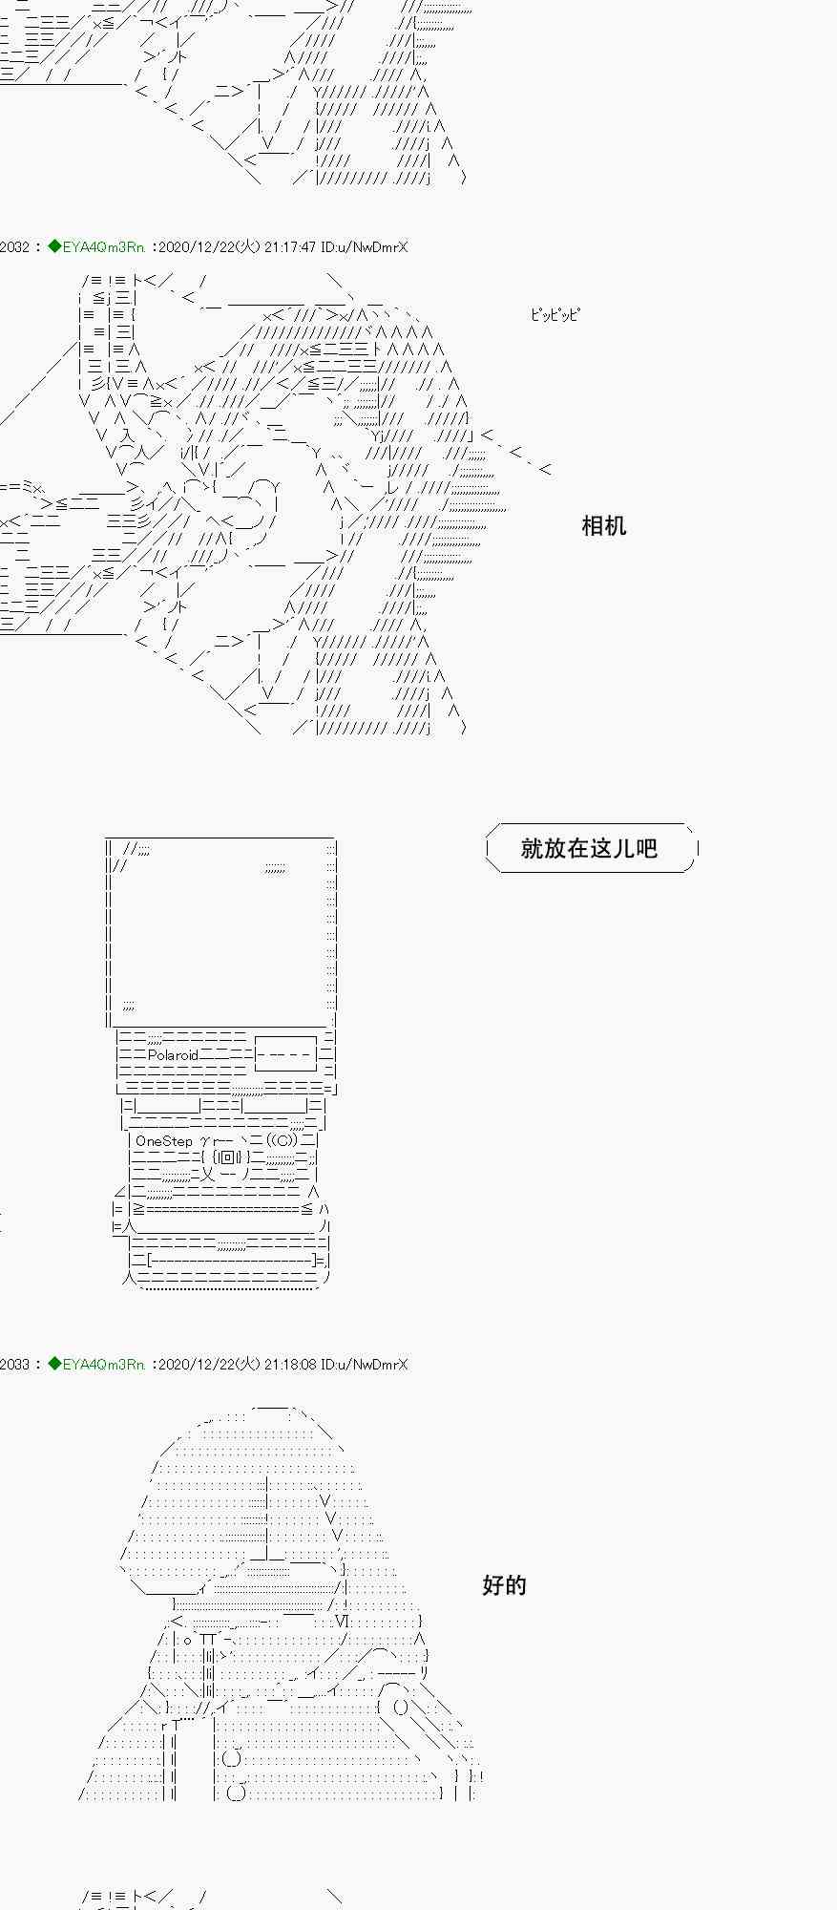Click the OneStep label on the camera

pyautogui.click(x=164, y=1141)
